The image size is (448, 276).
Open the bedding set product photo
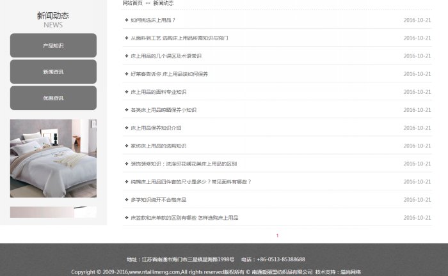coord(53,158)
